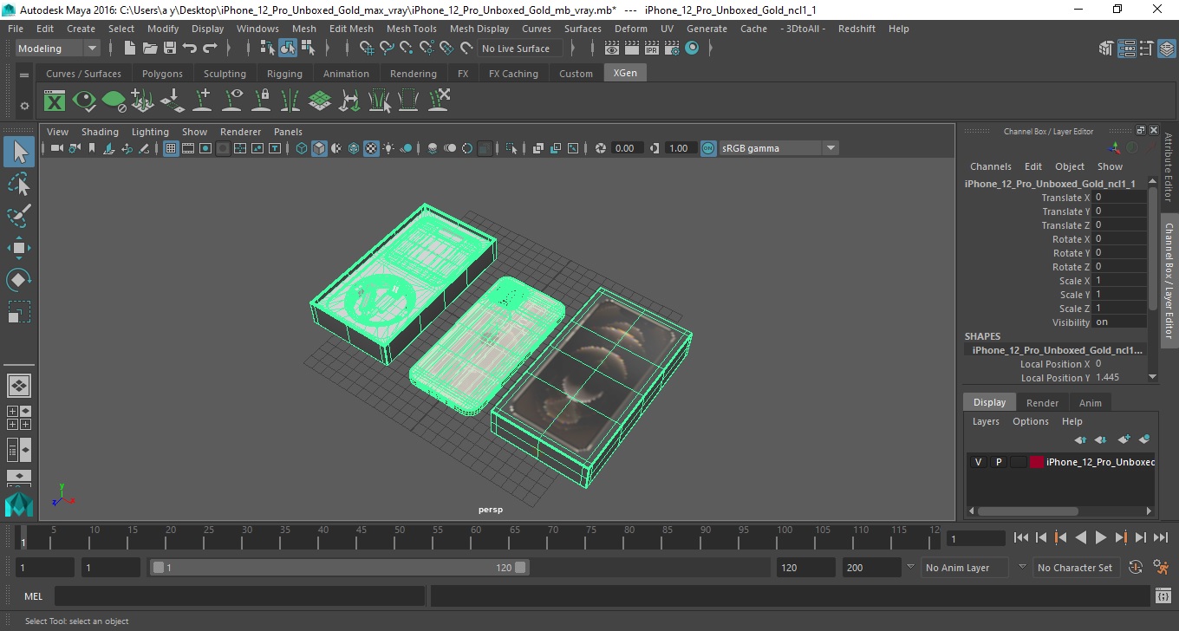Click the MEL script language label button
Screen dimensions: 1179x631
[x=34, y=596]
